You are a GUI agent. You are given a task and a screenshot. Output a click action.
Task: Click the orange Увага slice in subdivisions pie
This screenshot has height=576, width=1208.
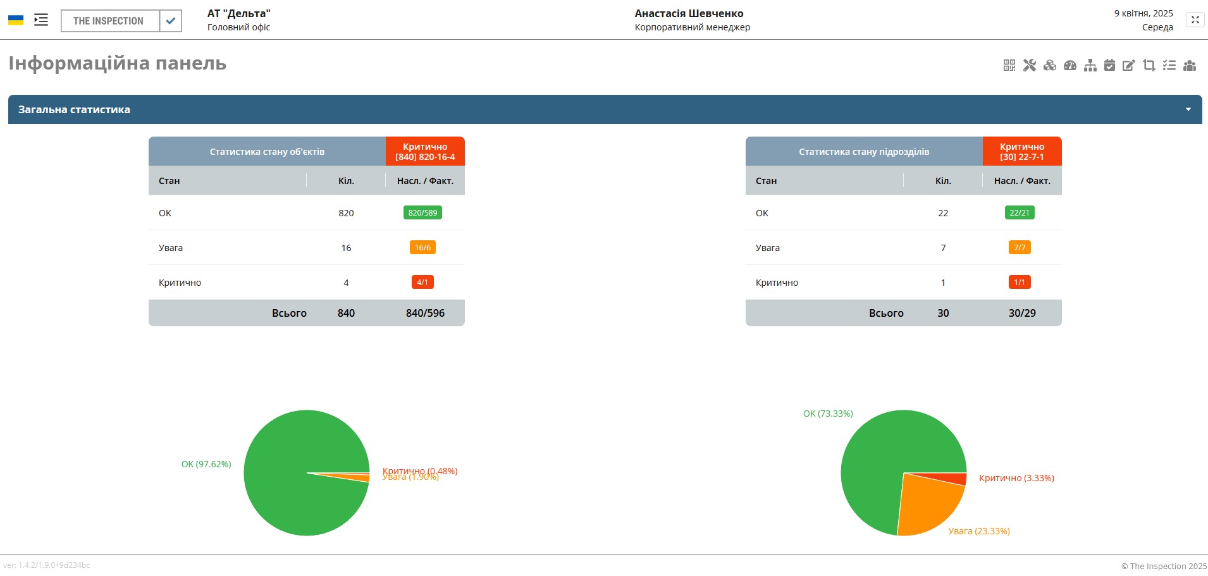pyautogui.click(x=928, y=506)
